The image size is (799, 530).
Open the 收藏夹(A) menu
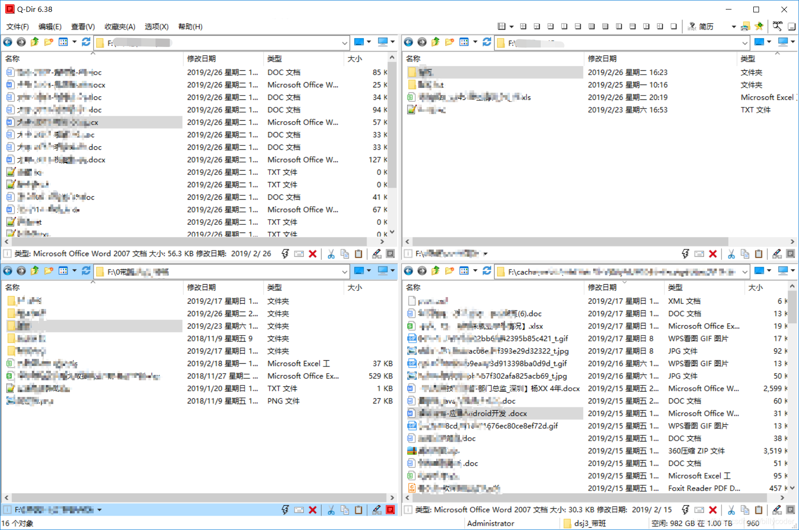click(120, 27)
